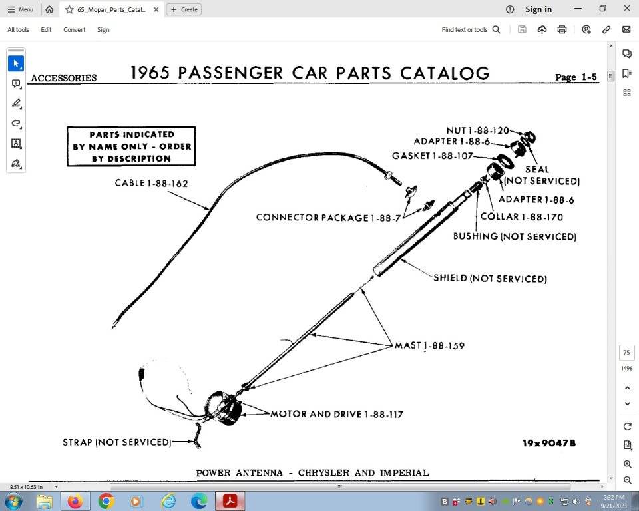The width and height of the screenshot is (639, 511).
Task: Star the 65_Mopar_Parts_Catalog tab as favorite
Action: [69, 9]
